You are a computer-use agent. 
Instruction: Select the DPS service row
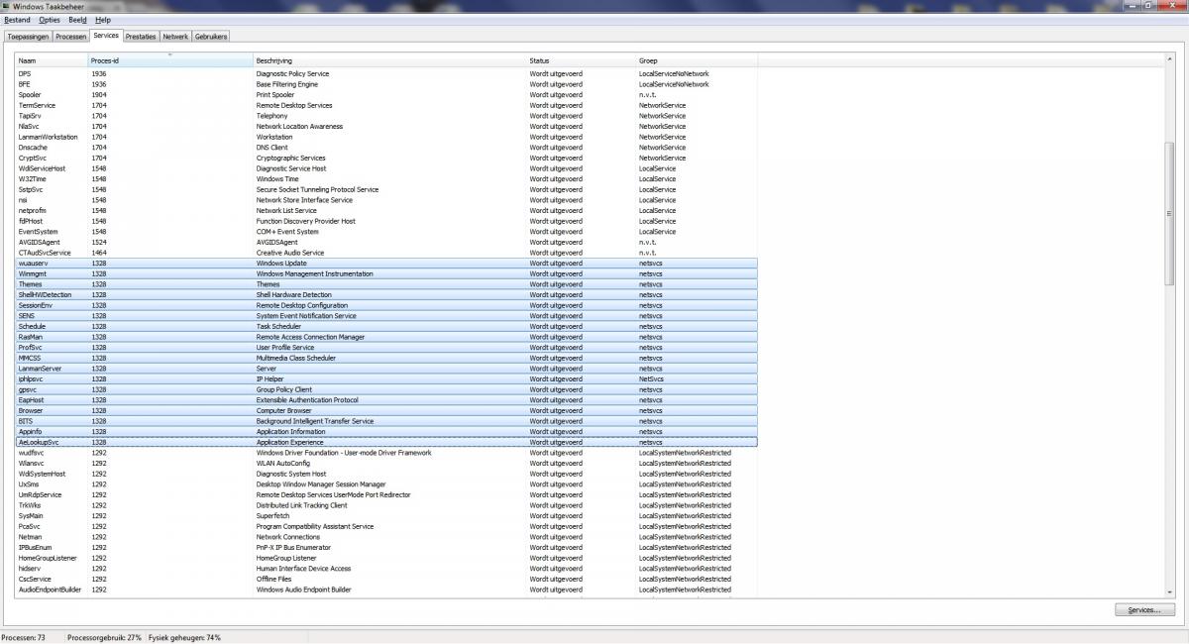coord(387,74)
